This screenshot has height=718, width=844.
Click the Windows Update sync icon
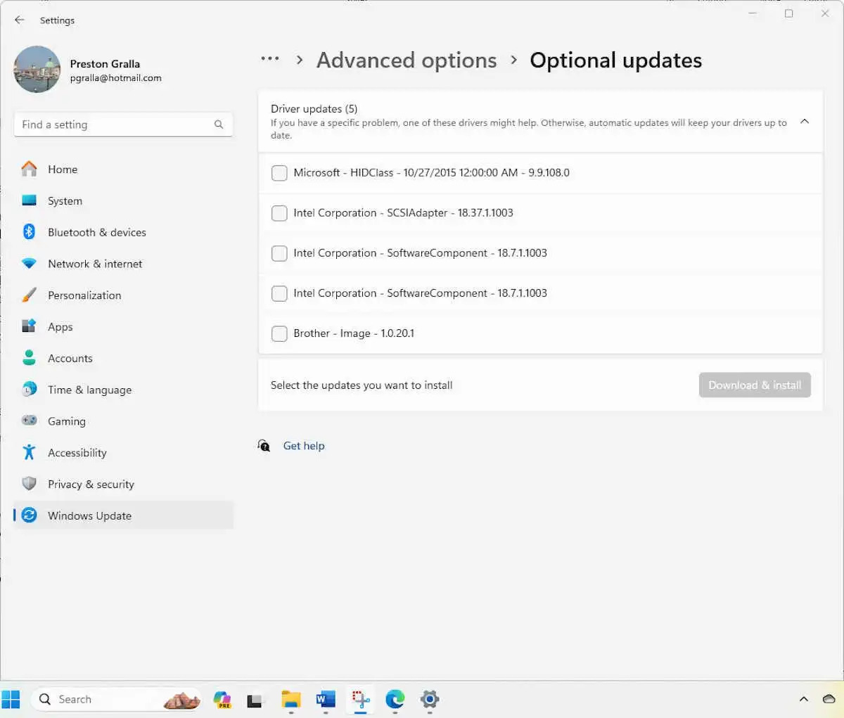(x=29, y=515)
